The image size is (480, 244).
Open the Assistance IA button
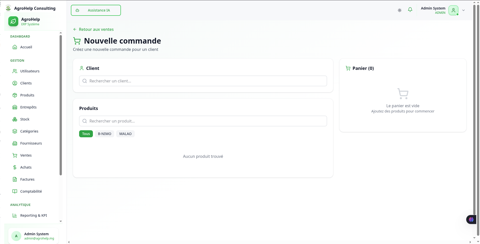coord(96,10)
